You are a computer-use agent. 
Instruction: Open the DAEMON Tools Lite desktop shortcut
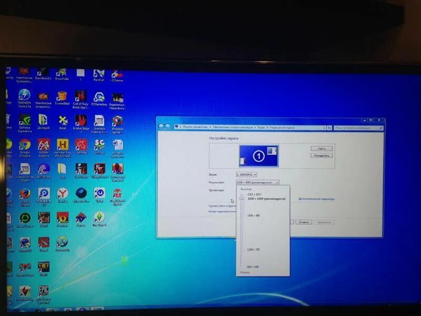coord(24,98)
